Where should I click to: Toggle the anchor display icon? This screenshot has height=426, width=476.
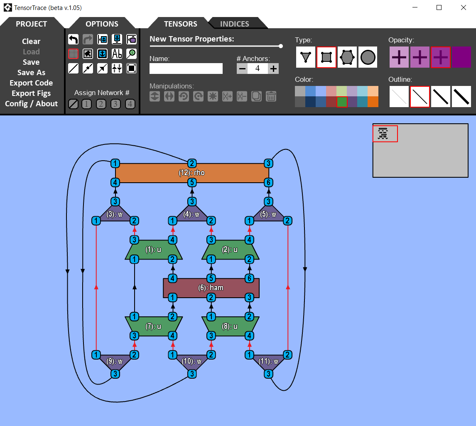point(102,54)
